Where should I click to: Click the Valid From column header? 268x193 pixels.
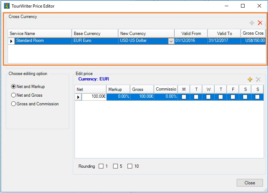[191, 33]
